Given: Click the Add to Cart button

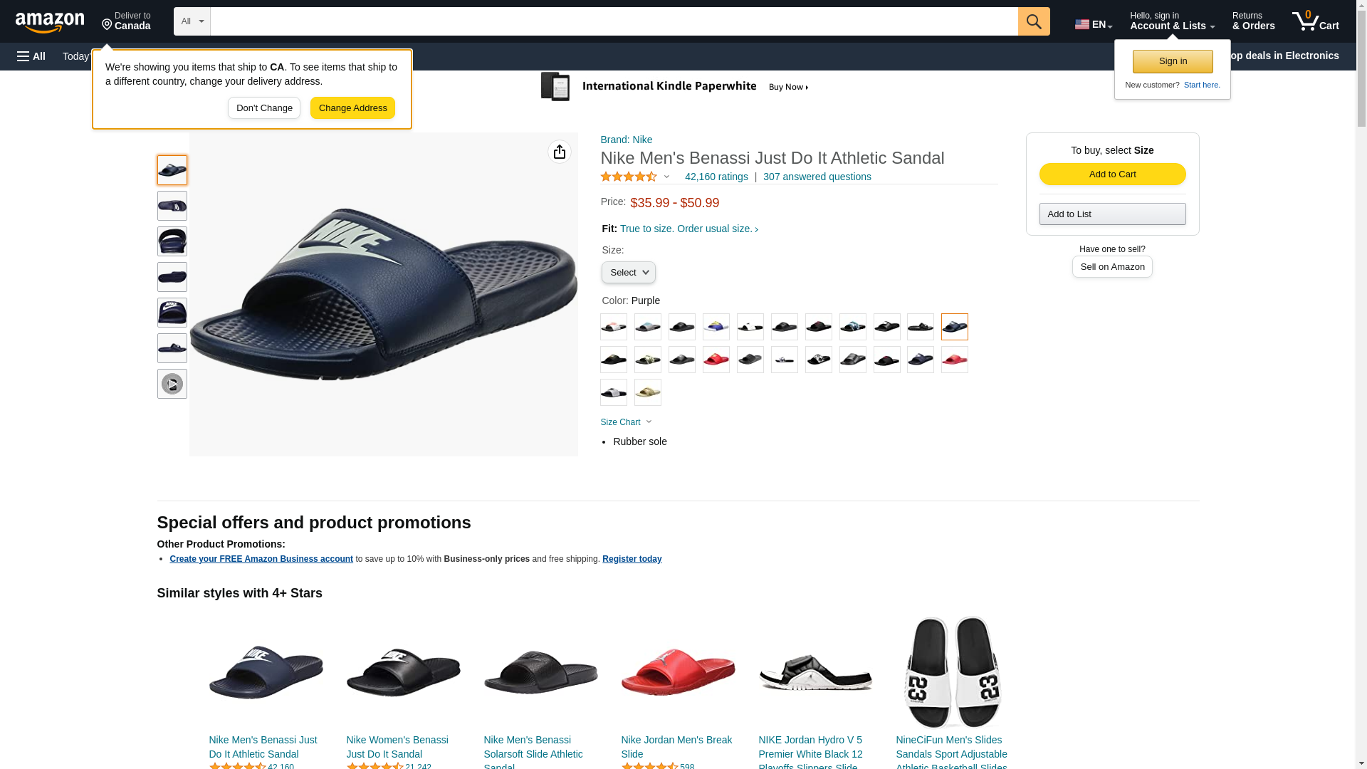Looking at the screenshot, I should (1112, 174).
